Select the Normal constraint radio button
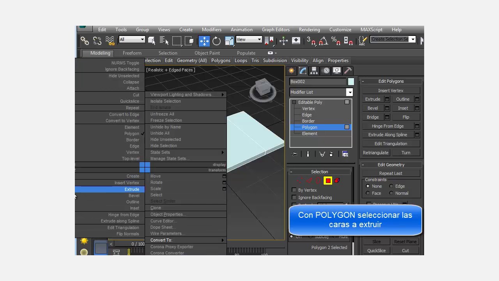Image resolution: width=499 pixels, height=281 pixels. point(391,193)
